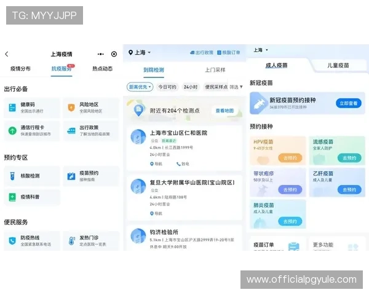The height and width of the screenshot is (295, 369).
Task: Click the syringe icon on 新冠疫苗预约接种
Action: coord(260,103)
